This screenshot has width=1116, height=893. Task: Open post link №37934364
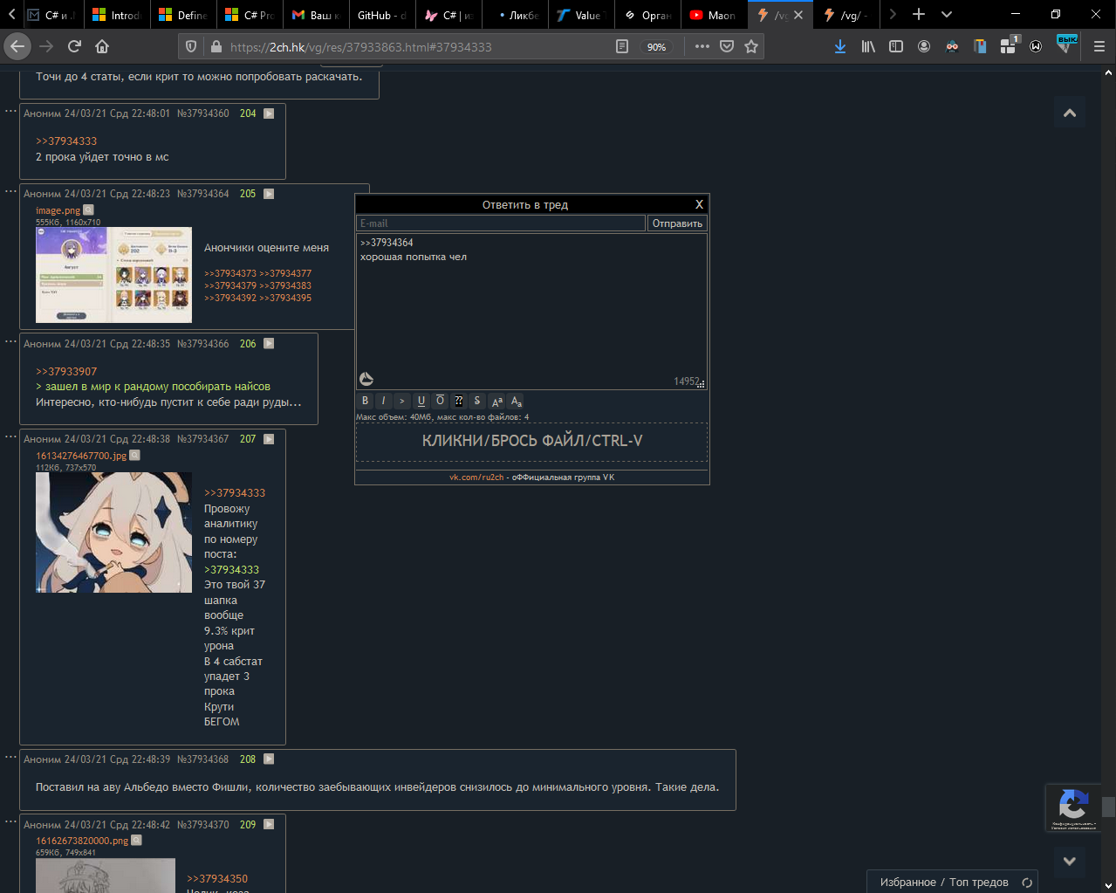pyautogui.click(x=202, y=194)
